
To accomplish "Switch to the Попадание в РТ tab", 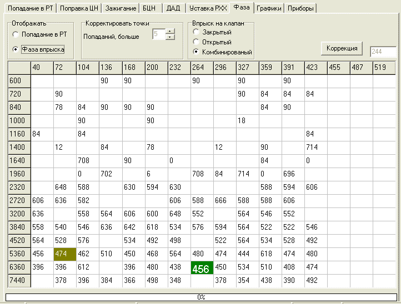I will click(x=30, y=8).
